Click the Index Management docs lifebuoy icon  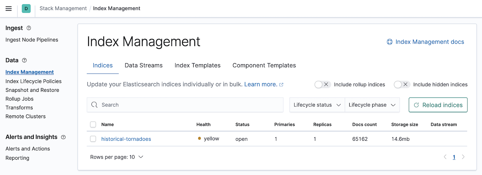click(x=389, y=42)
